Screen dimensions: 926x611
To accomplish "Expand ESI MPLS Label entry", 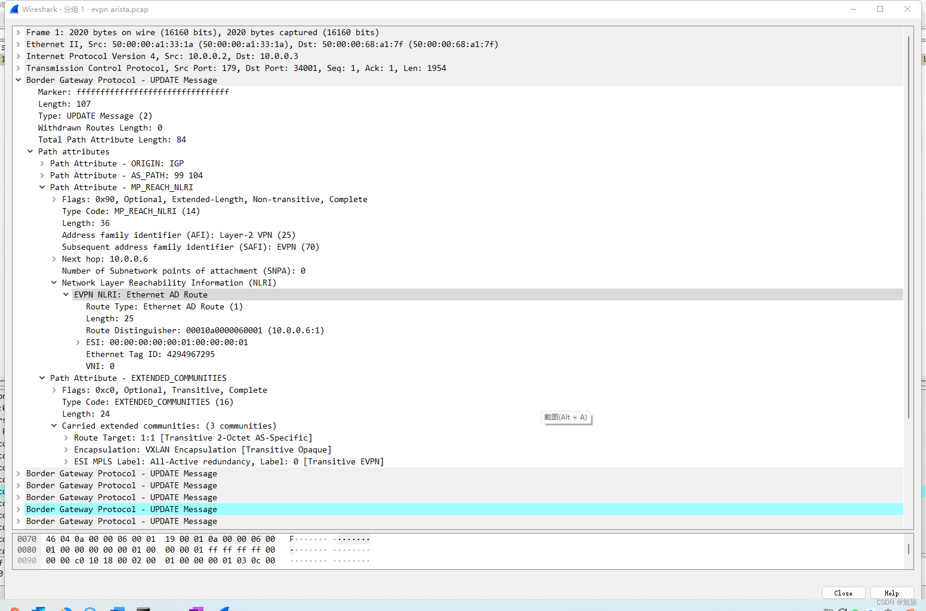I will (x=66, y=461).
